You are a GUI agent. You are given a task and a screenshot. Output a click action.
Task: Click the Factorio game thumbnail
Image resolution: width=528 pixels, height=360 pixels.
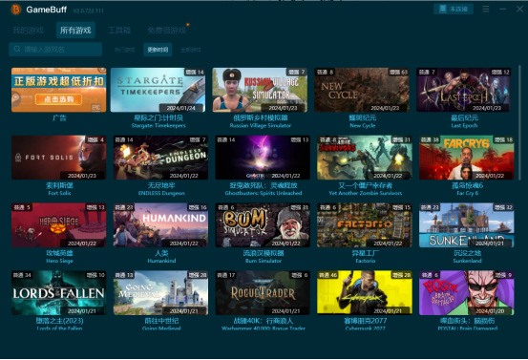point(365,225)
